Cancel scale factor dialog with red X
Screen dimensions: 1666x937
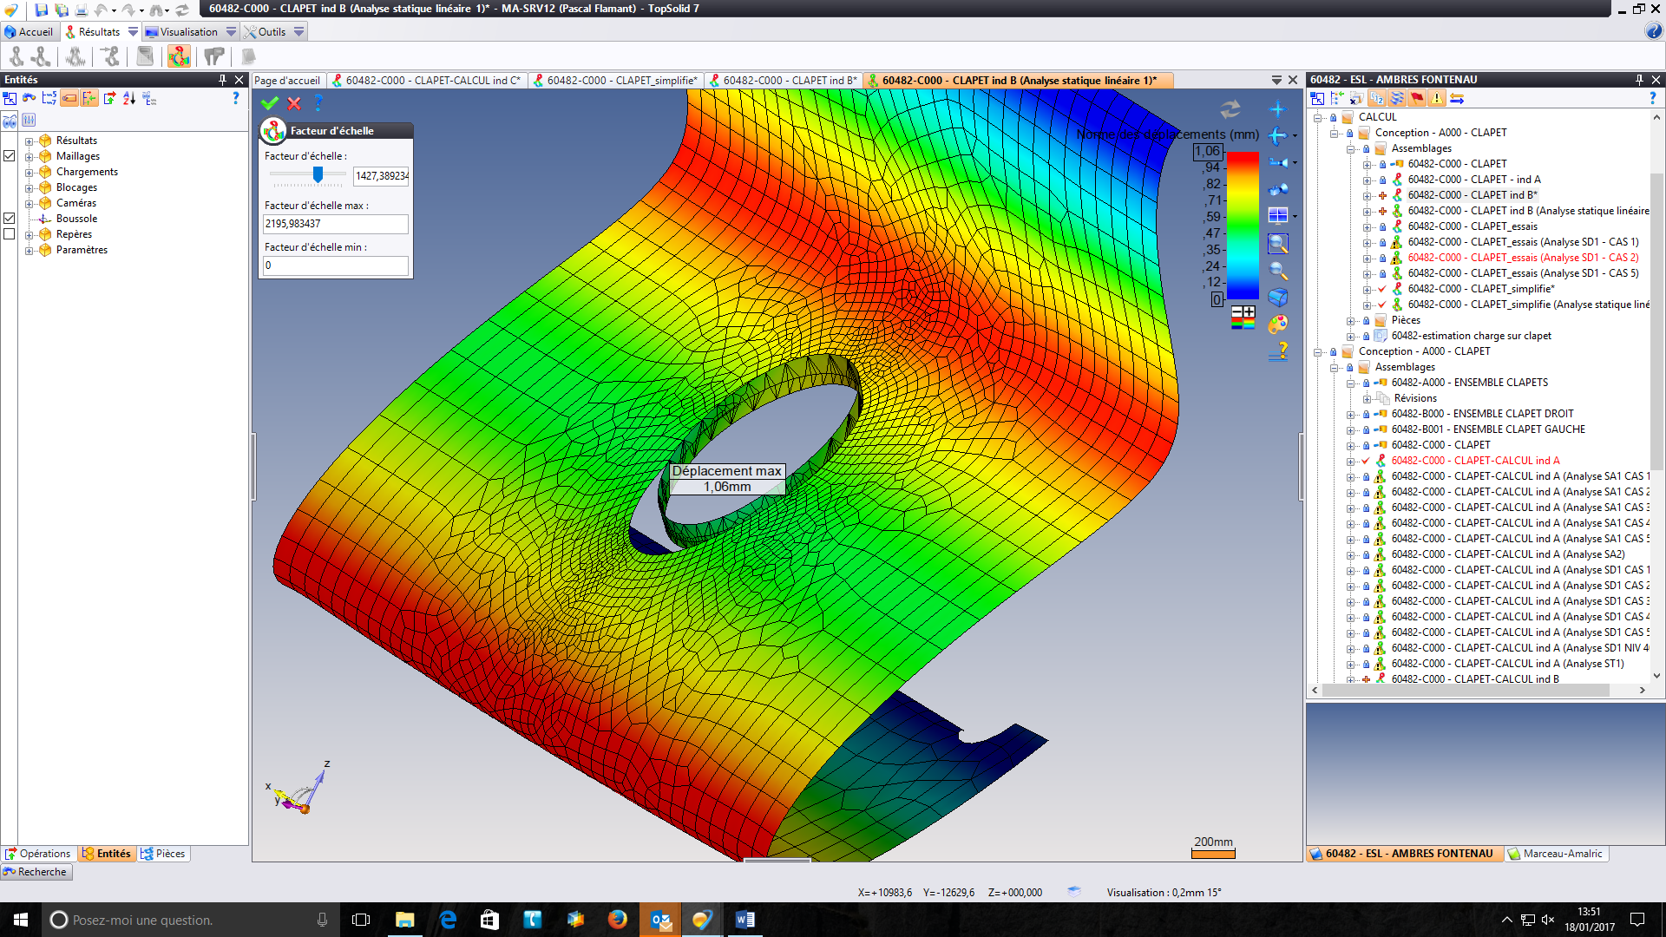(x=294, y=103)
